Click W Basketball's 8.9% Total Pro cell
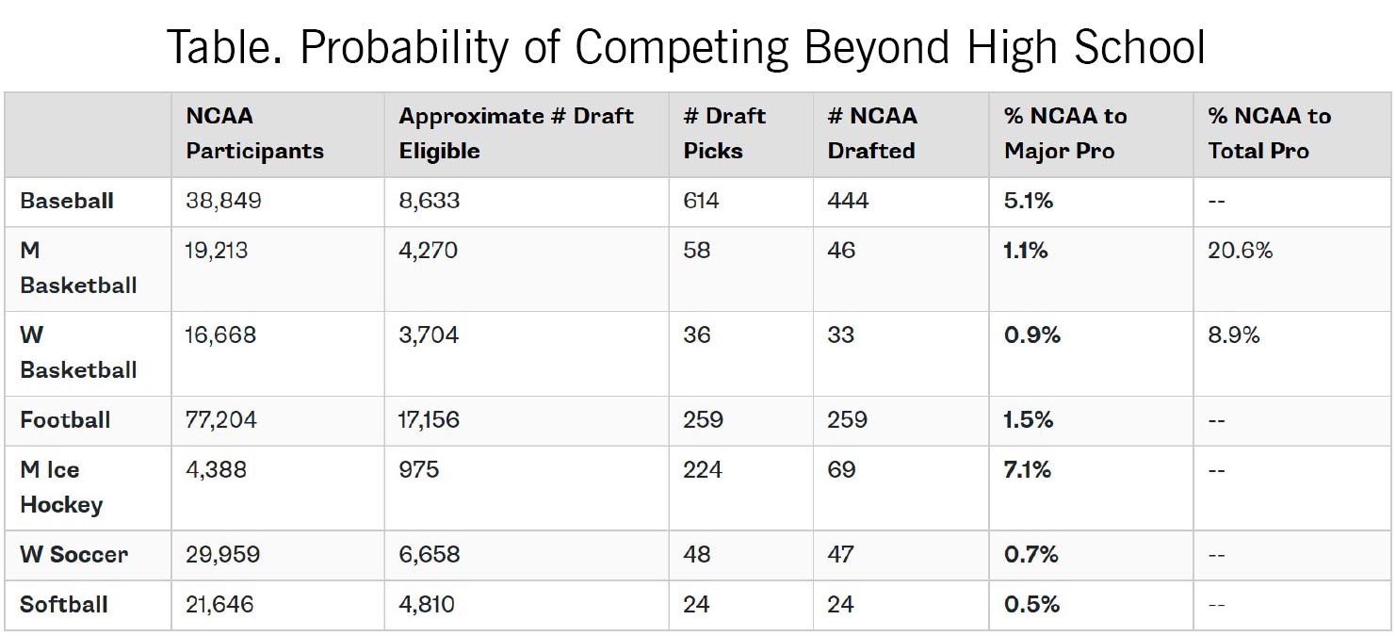This screenshot has width=1396, height=636. [1234, 335]
